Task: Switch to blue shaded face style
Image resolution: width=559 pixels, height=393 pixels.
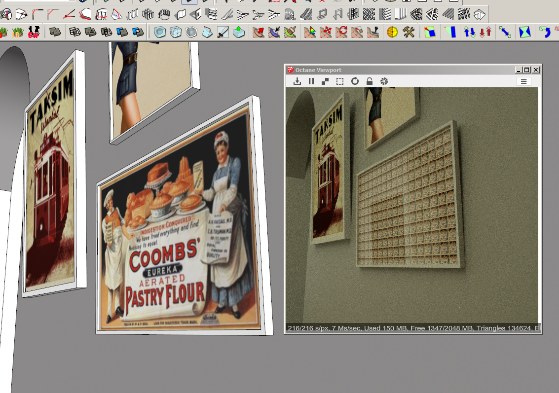Action: [x=122, y=32]
